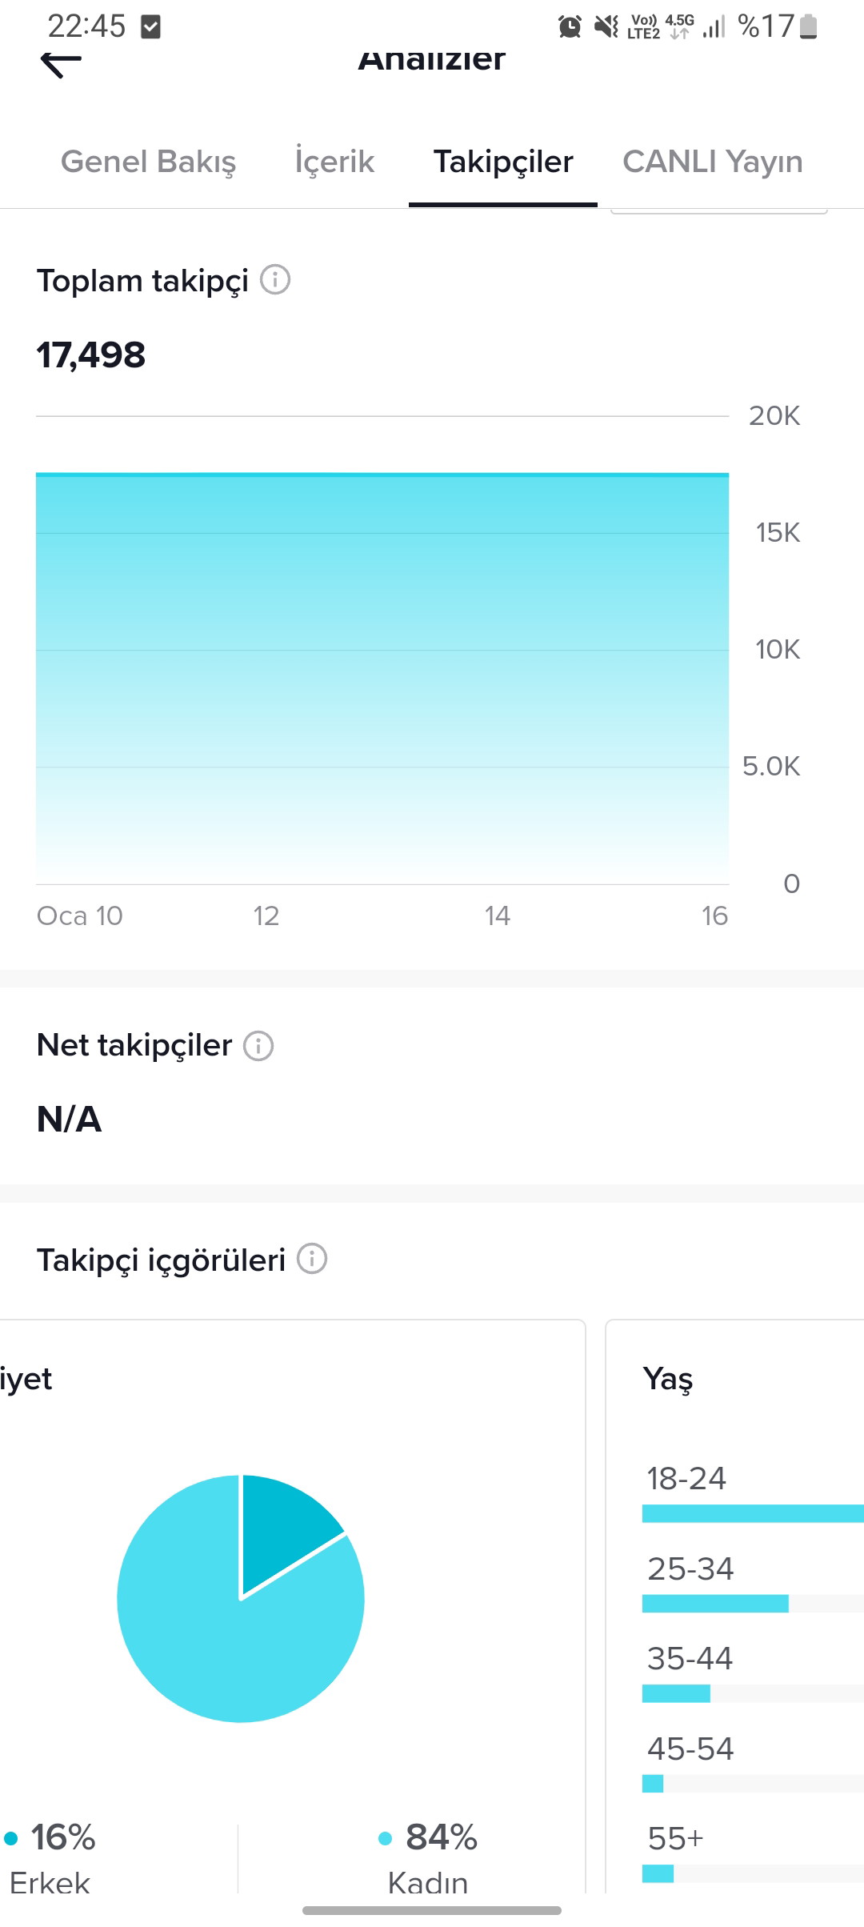
Task: Switch to Genel Bakış tab
Action: tap(149, 162)
